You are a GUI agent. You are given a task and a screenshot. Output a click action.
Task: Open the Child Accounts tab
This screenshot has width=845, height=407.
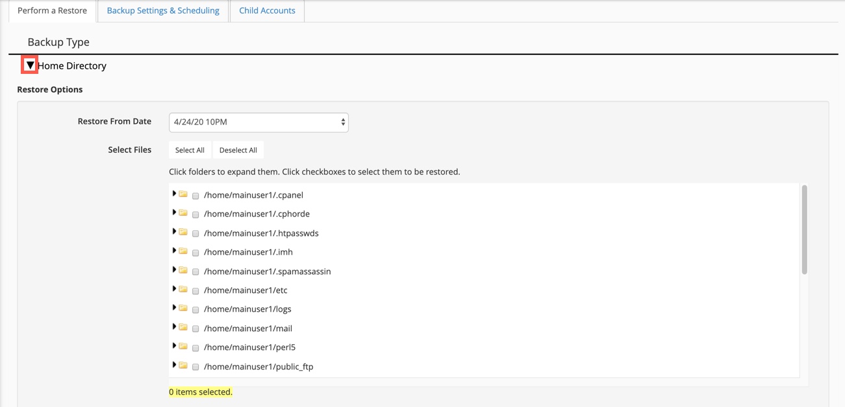(267, 11)
